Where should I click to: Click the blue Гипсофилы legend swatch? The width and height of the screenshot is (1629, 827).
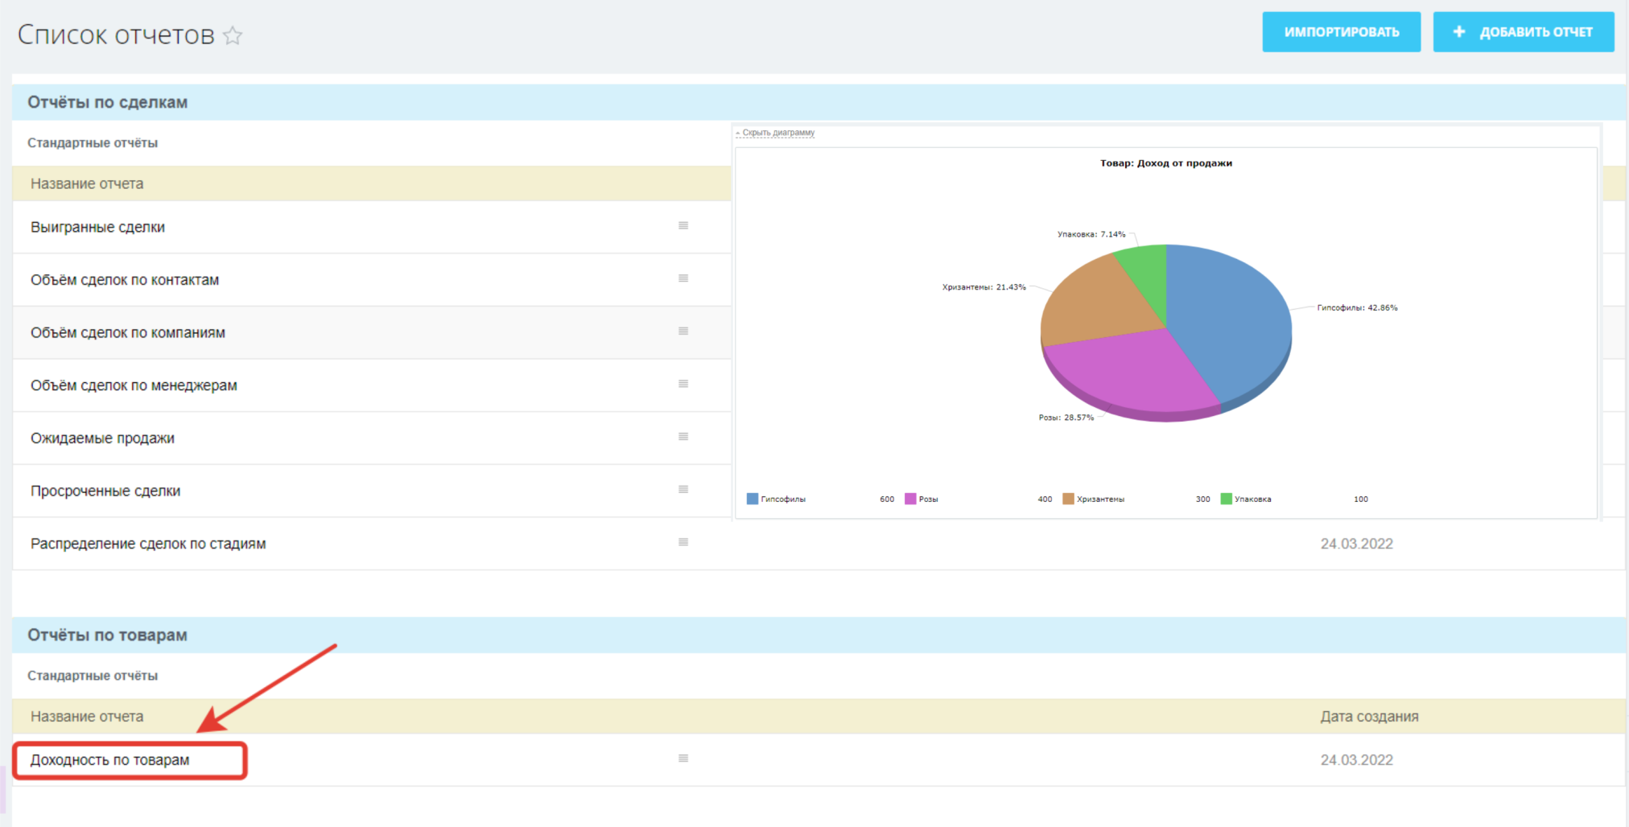(753, 499)
